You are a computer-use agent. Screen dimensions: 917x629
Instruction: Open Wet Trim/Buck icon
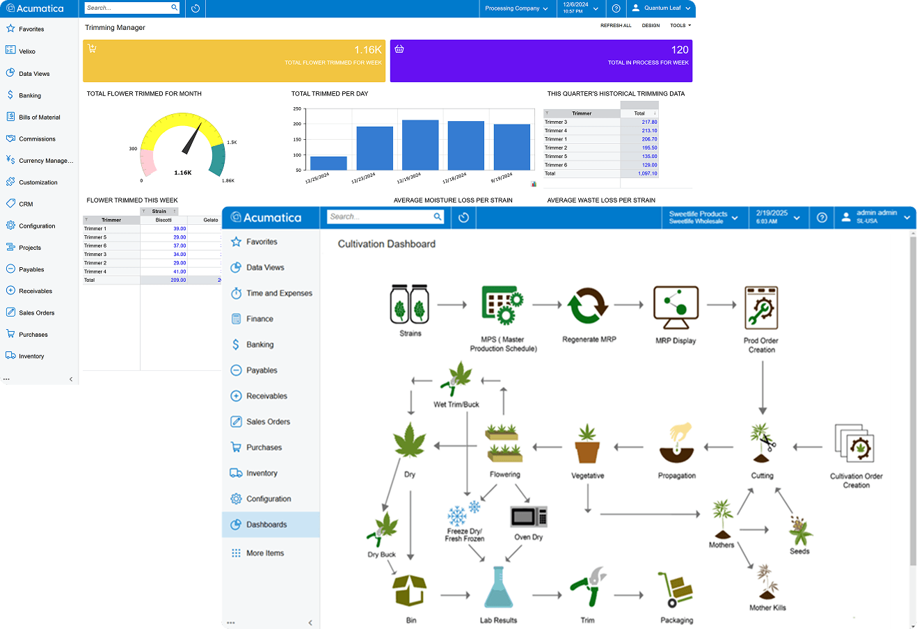(456, 379)
